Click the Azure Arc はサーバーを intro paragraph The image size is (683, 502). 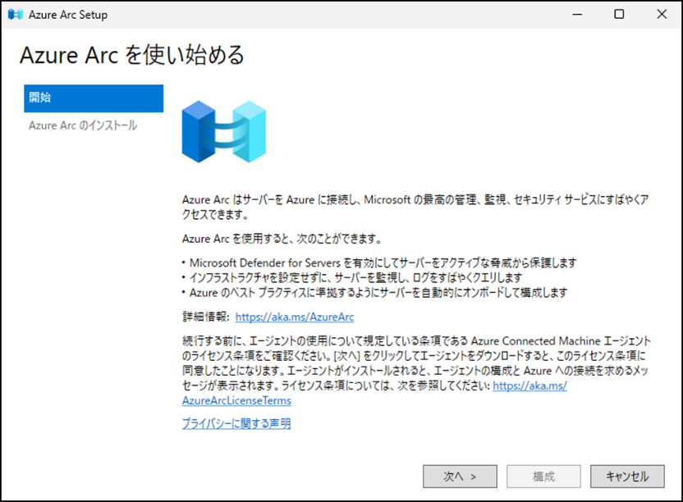(415, 207)
